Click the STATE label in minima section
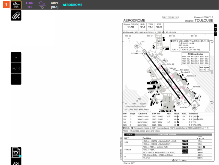219x165 pixels. (x=129, y=135)
